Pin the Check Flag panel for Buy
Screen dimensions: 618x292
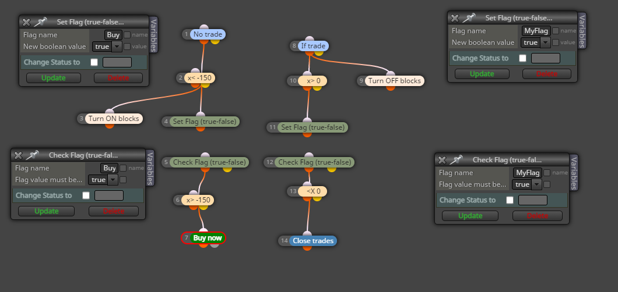[32, 155]
